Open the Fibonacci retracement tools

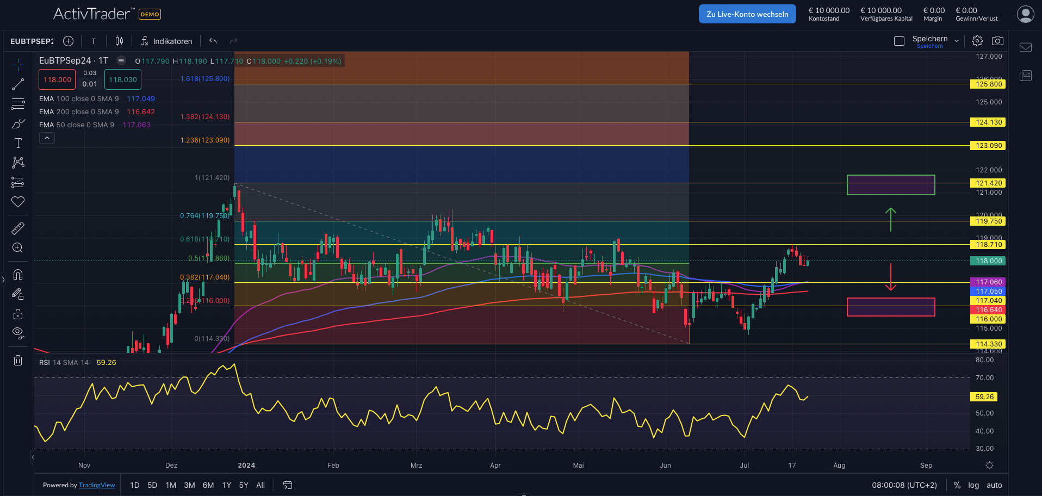18,104
